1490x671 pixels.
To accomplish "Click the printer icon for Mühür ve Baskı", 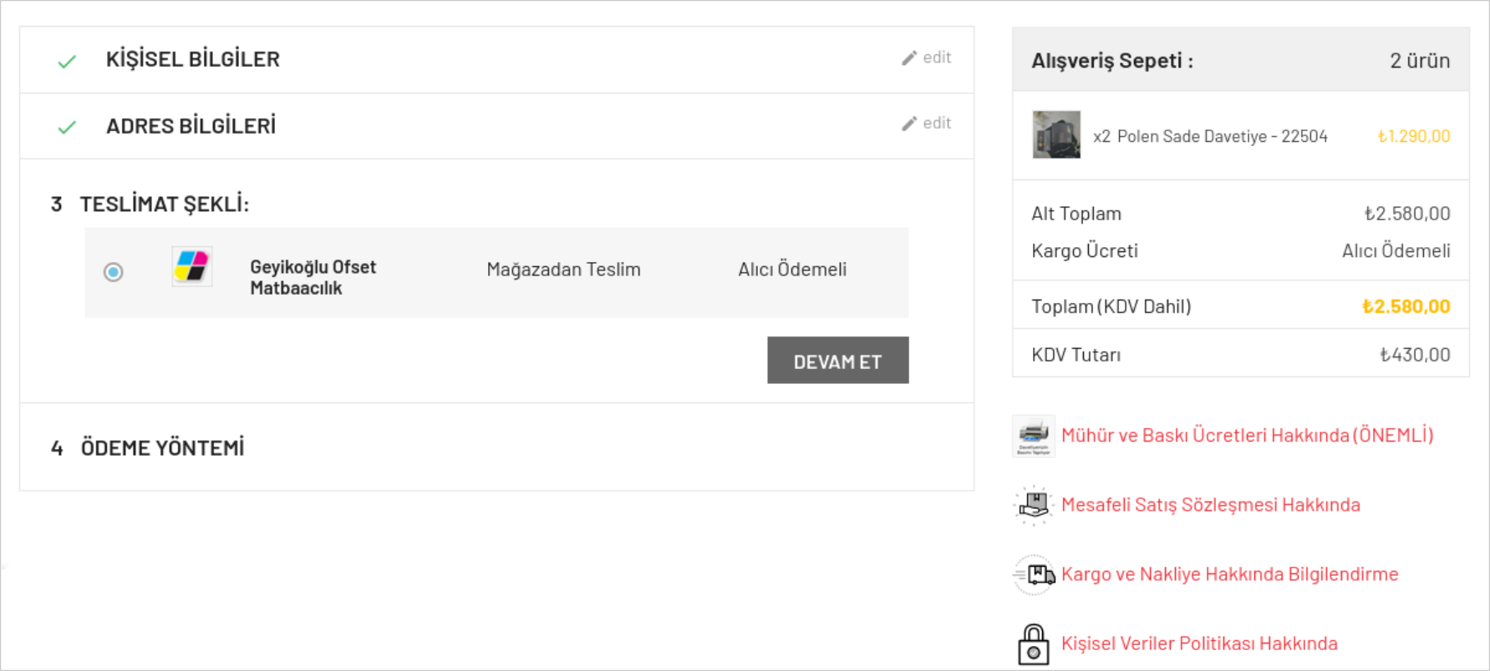I will pos(1034,436).
